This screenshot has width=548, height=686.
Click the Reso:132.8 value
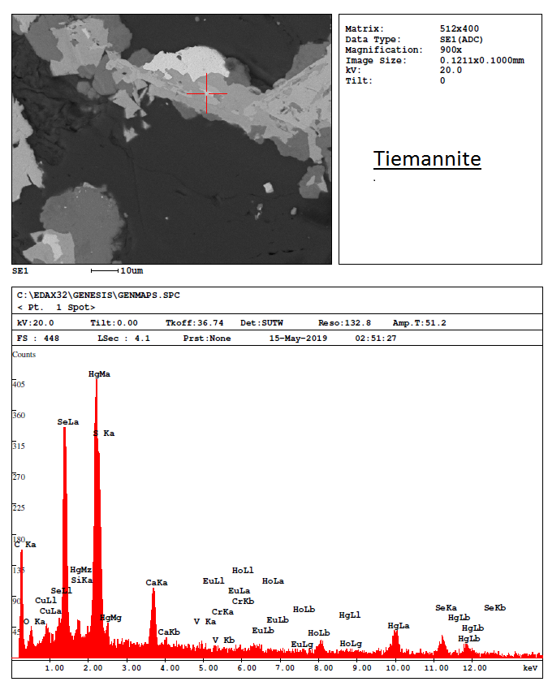click(344, 323)
